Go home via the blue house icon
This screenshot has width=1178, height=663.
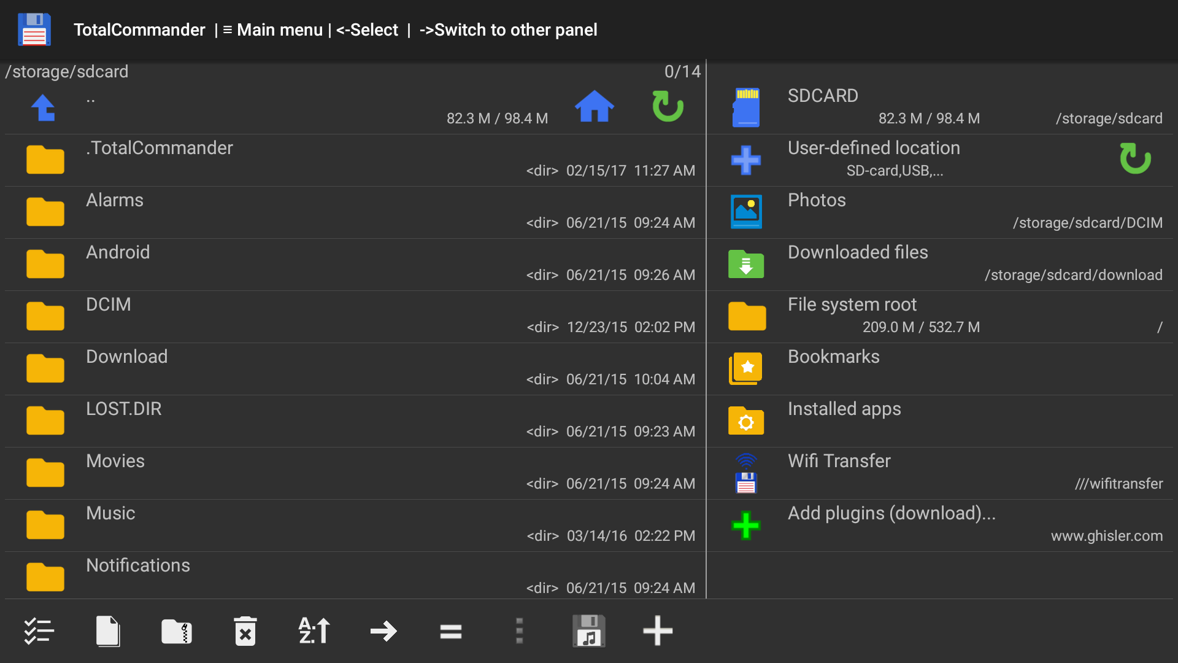594,107
